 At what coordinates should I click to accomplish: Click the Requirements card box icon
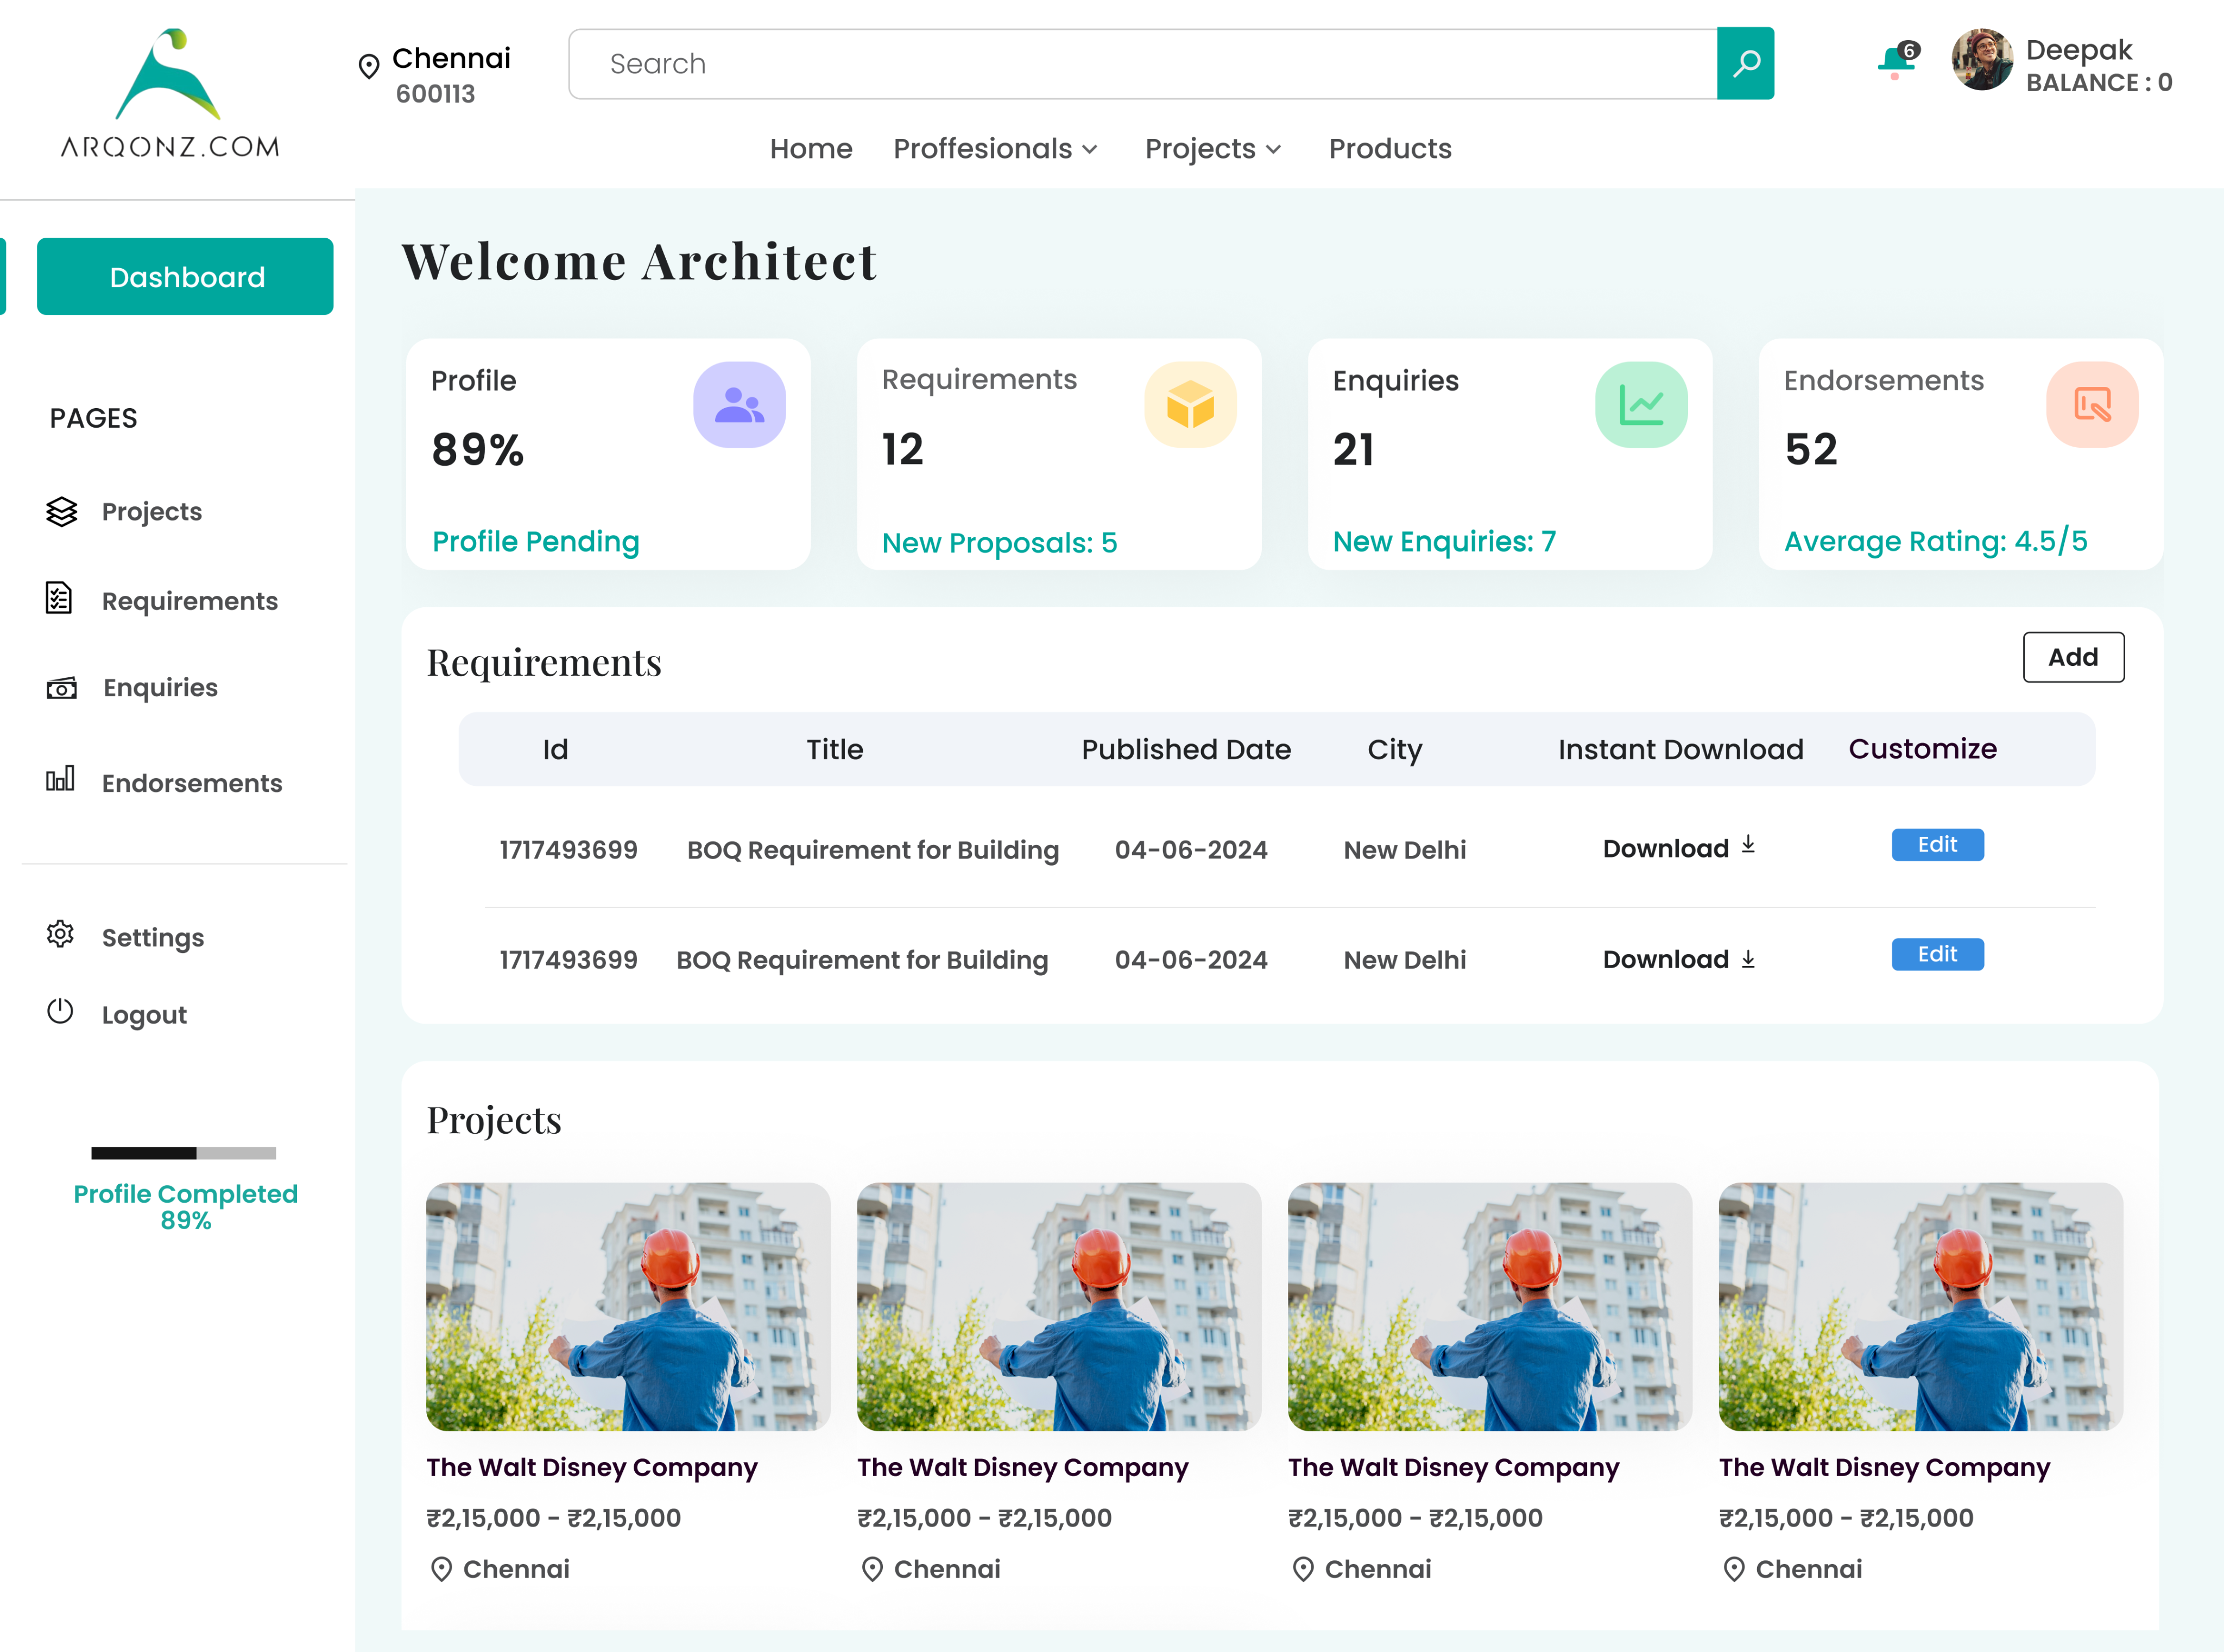coord(1191,405)
